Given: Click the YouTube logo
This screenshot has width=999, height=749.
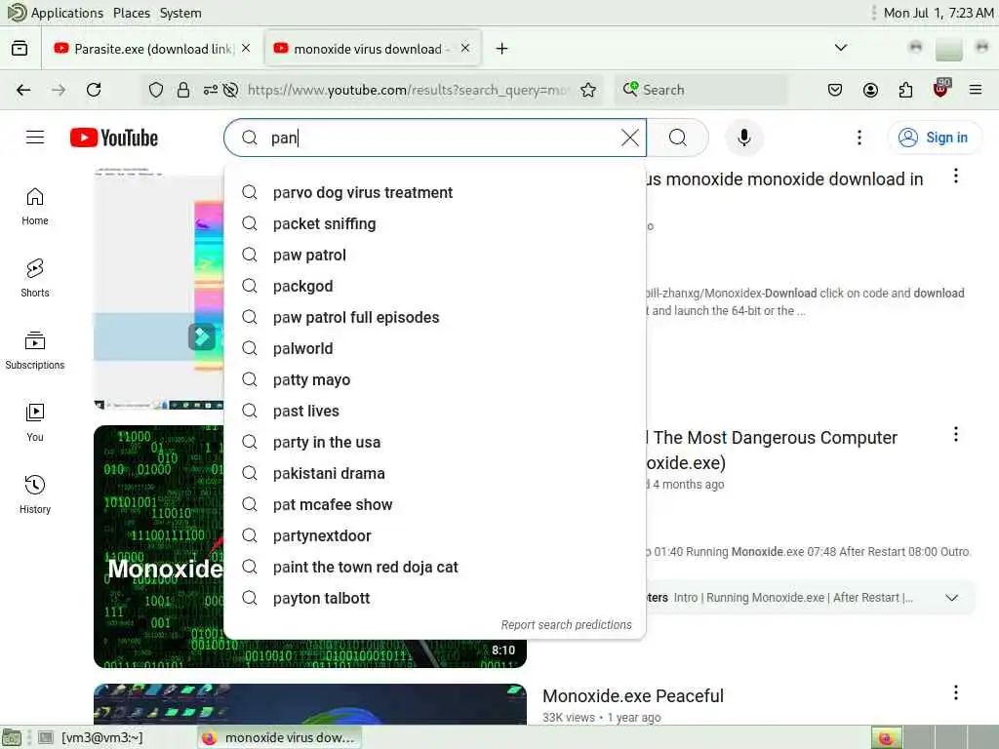Looking at the screenshot, I should (114, 138).
